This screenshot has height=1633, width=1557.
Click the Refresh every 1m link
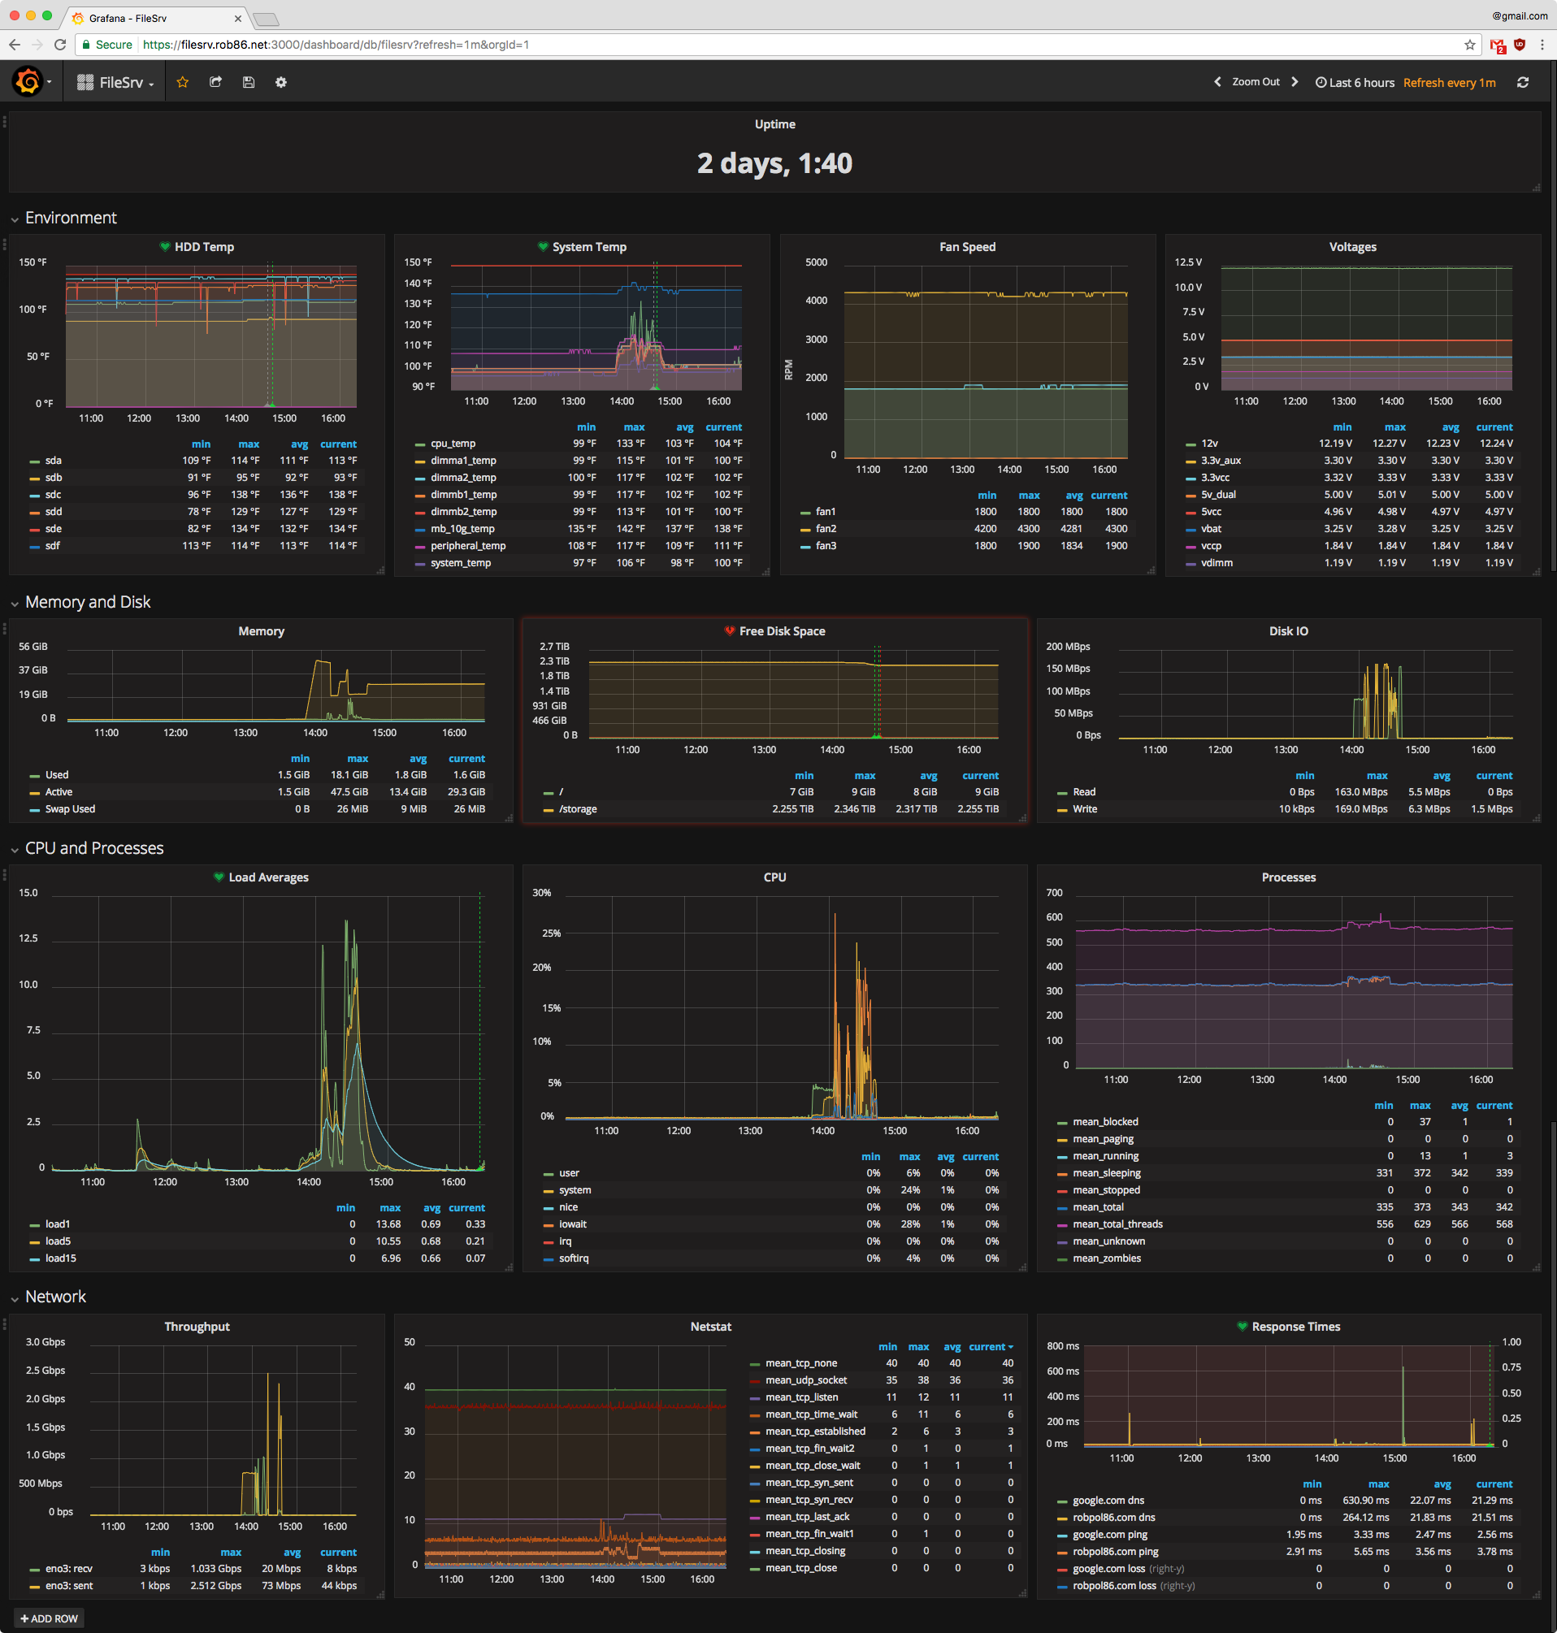[x=1449, y=82]
